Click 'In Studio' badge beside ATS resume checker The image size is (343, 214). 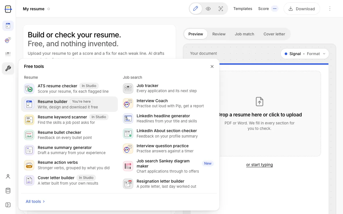(x=89, y=86)
